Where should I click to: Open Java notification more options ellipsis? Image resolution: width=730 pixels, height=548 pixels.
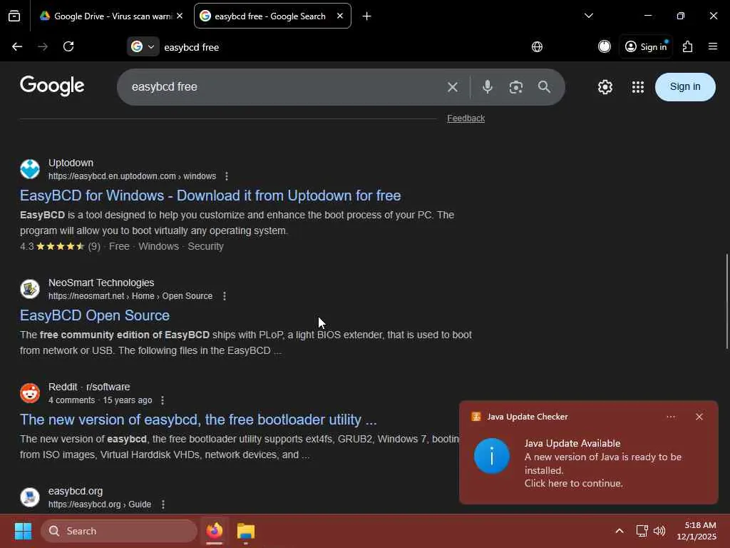[671, 417]
